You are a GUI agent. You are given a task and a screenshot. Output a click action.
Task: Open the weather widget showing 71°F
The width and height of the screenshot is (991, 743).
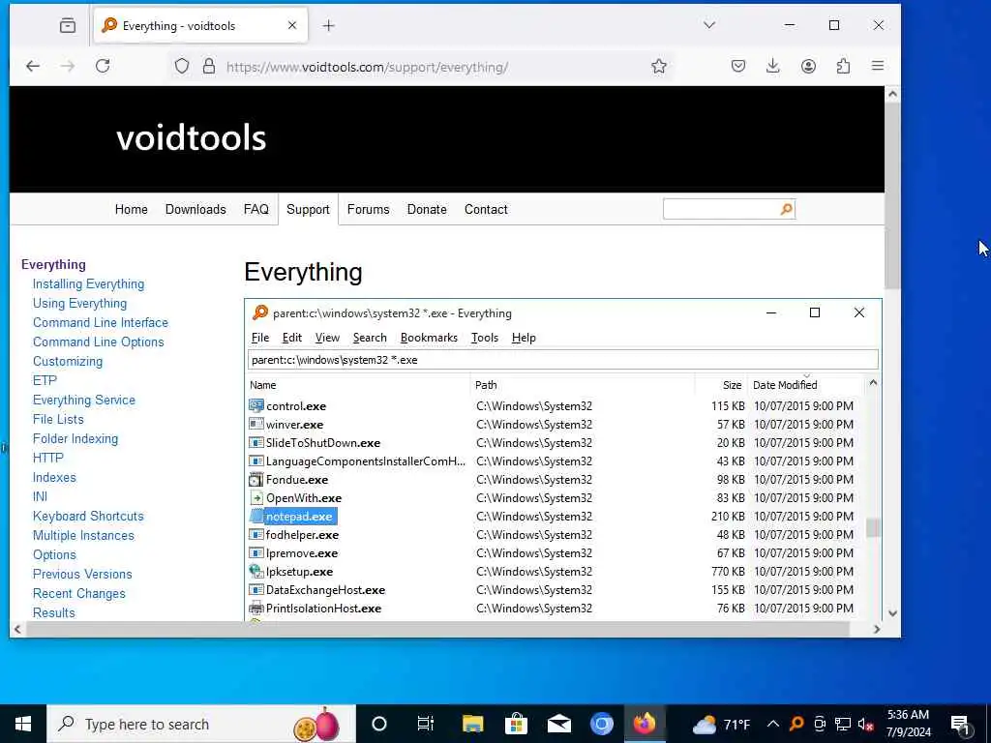(721, 724)
